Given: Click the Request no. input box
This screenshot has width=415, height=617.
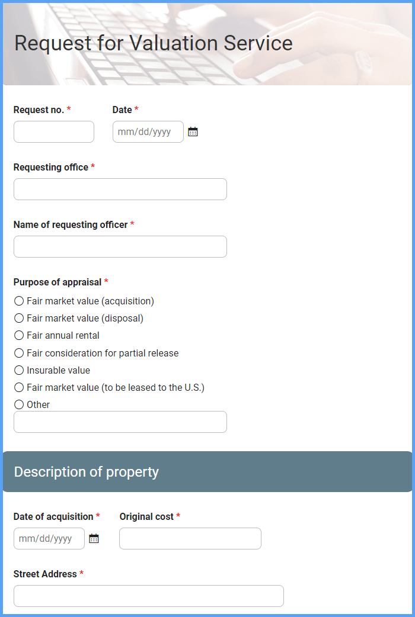Looking at the screenshot, I should [54, 132].
